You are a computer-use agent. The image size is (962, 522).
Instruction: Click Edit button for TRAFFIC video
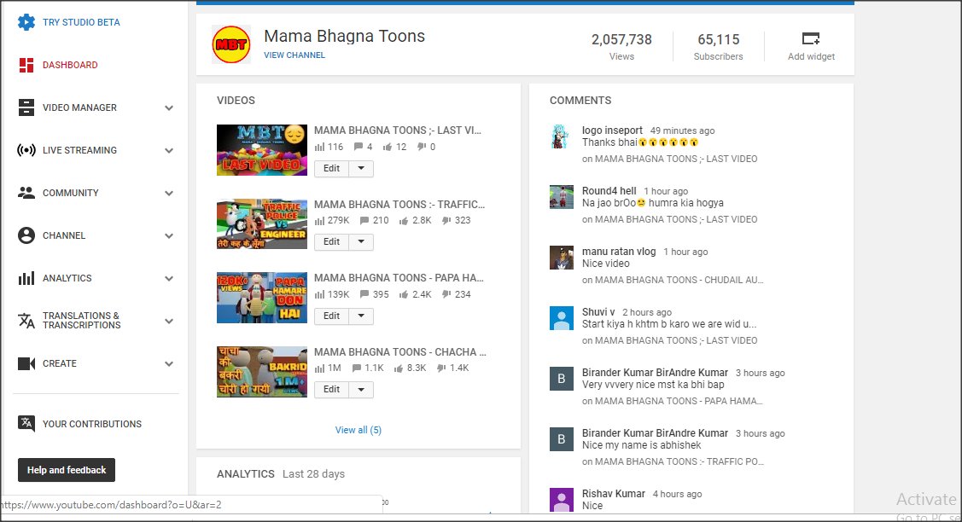pos(331,241)
